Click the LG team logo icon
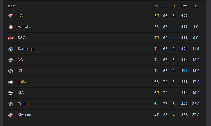The image size is (211, 126). click(x=10, y=16)
